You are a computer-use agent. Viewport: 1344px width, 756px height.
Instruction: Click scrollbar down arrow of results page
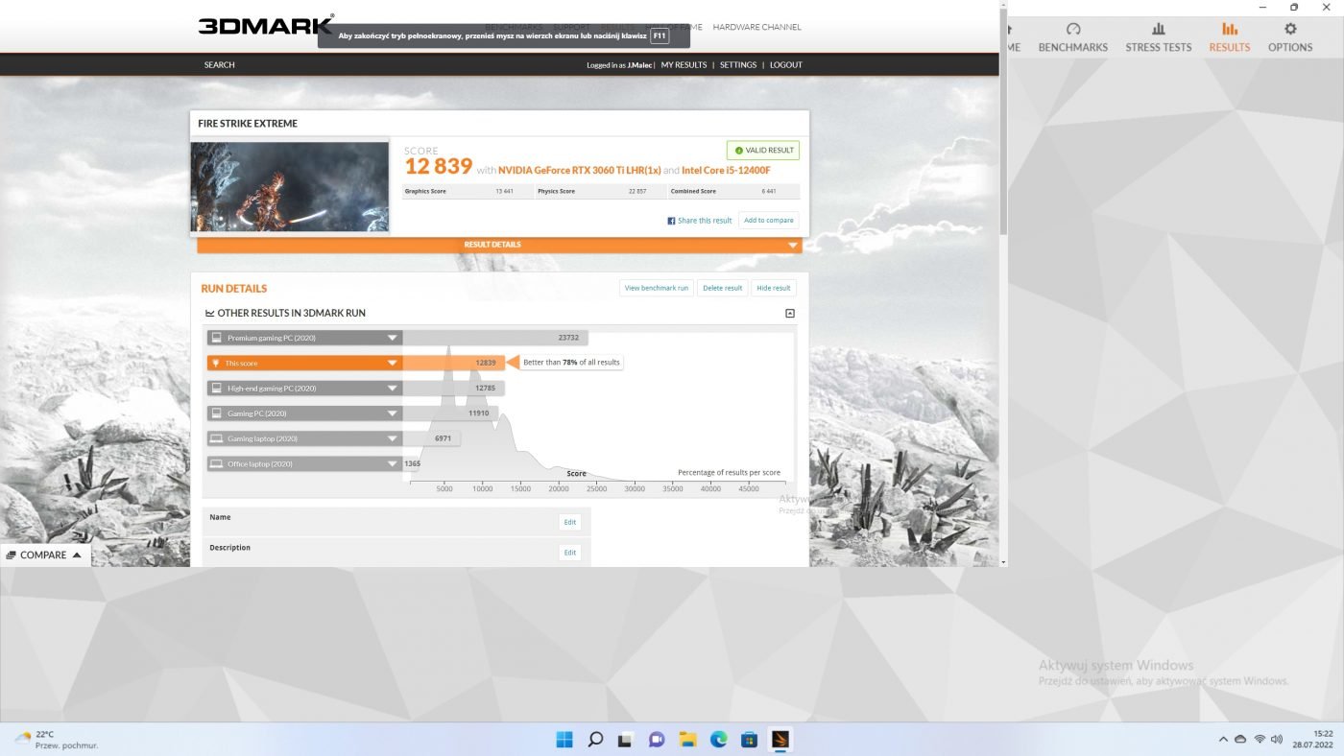(x=1003, y=562)
